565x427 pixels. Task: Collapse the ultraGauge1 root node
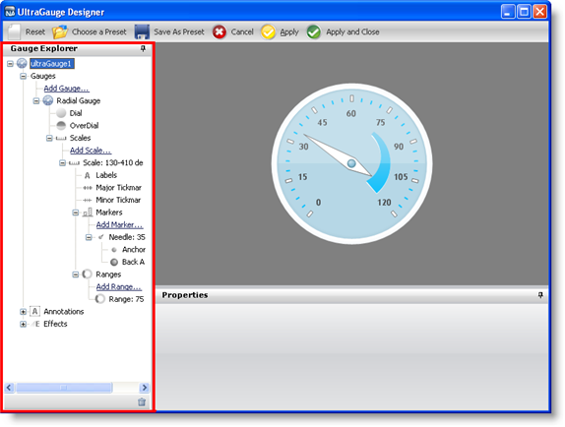[10, 64]
